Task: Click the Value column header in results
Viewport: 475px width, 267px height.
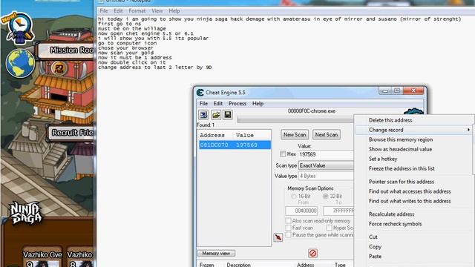Action: click(x=245, y=135)
